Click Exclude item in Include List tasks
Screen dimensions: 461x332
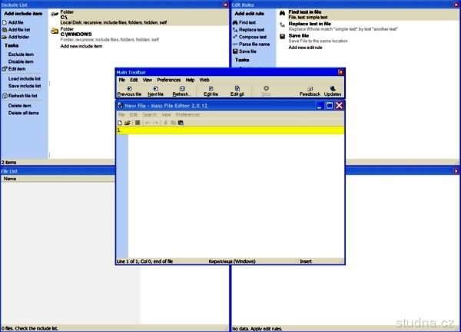[21, 54]
